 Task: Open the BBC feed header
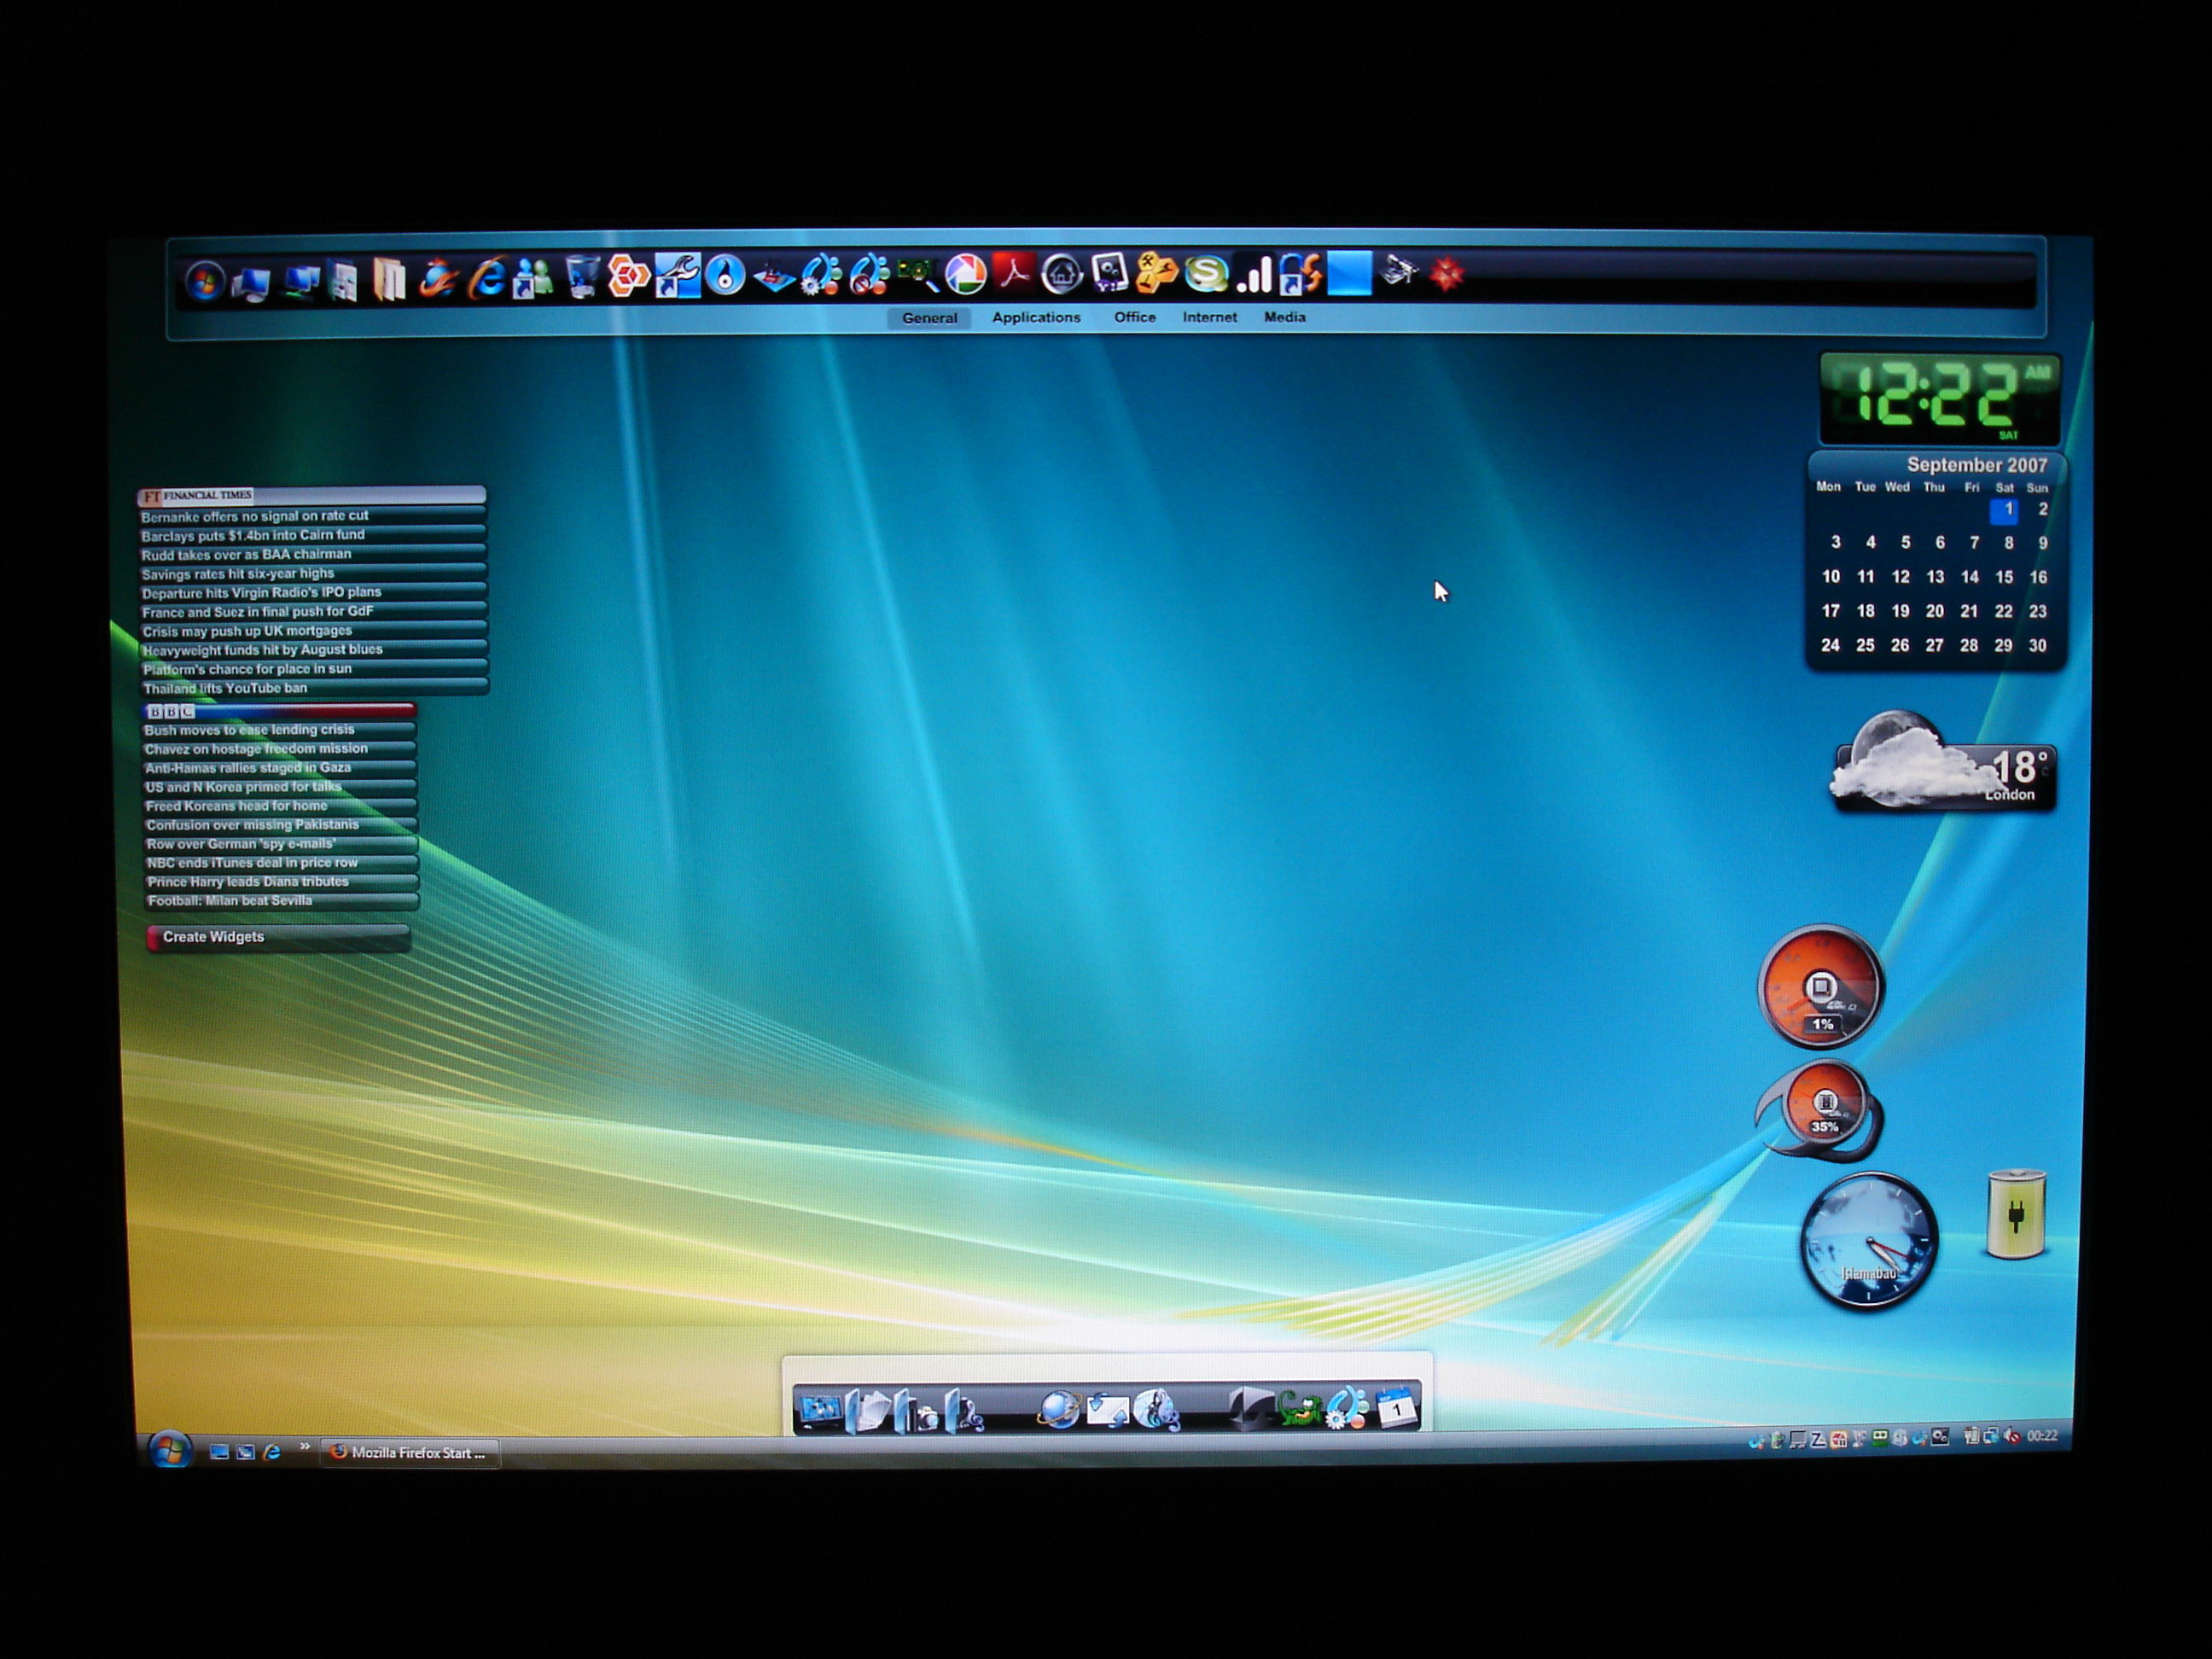pos(279,711)
